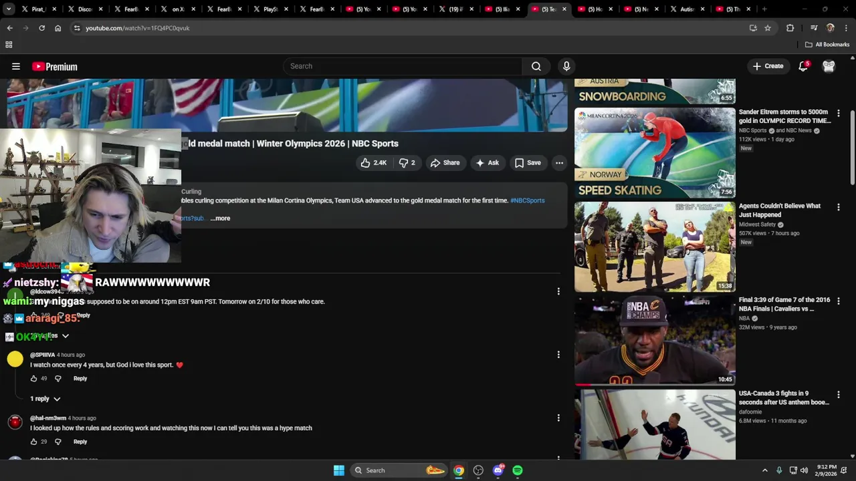Like the @hal-nm3wm comment
The height and width of the screenshot is (481, 856).
(33, 442)
